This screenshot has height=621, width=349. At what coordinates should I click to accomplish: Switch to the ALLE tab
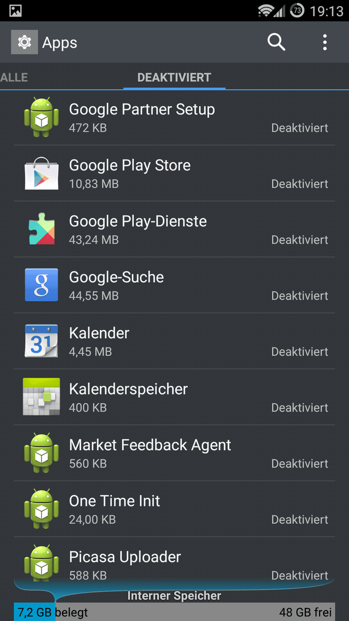[x=14, y=77]
